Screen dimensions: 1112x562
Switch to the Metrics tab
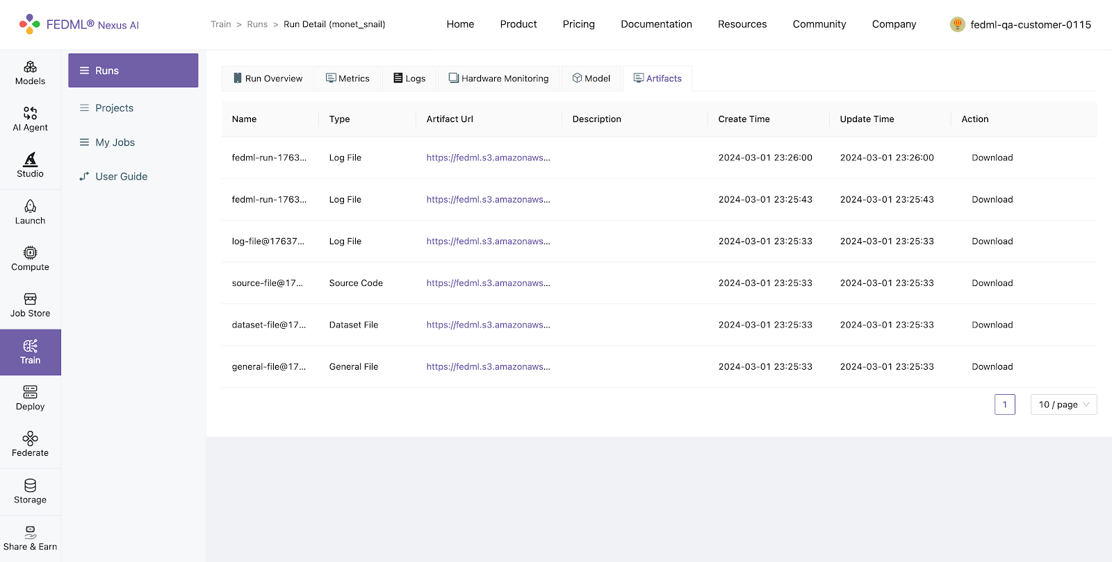[x=347, y=78]
